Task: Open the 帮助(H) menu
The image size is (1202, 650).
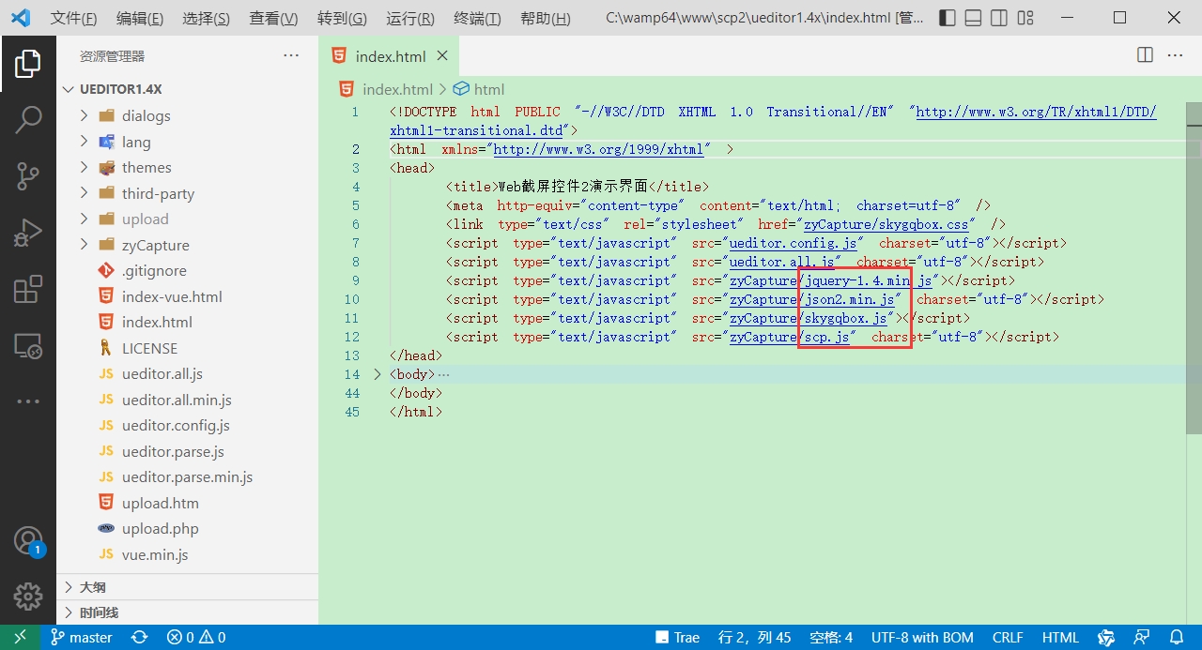Action: click(545, 19)
